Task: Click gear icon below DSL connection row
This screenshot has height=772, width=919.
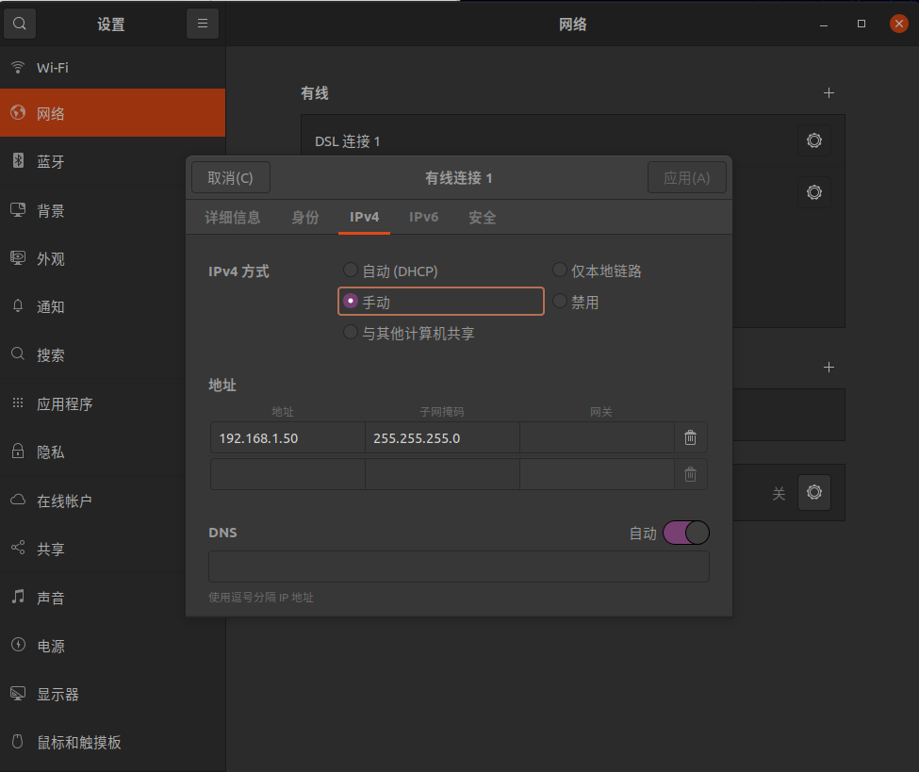Action: [814, 192]
